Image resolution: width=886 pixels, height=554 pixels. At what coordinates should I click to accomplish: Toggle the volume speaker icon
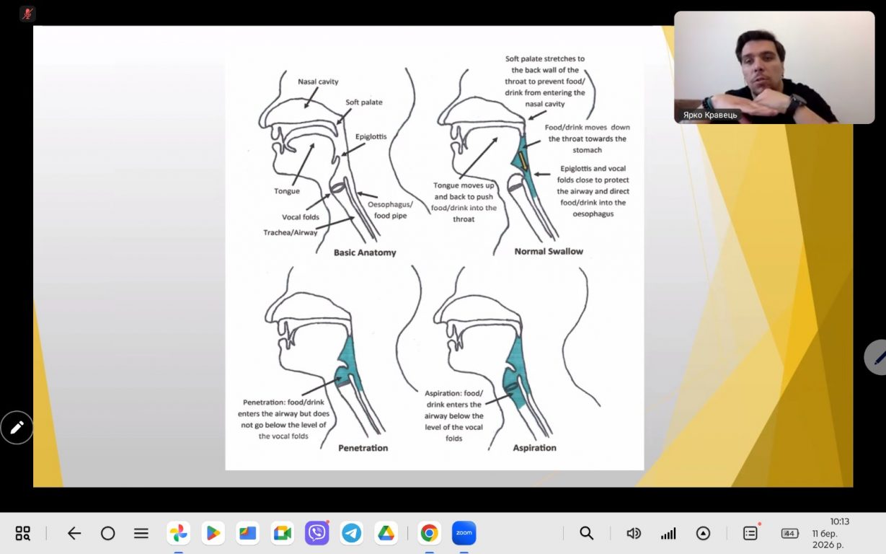(634, 533)
